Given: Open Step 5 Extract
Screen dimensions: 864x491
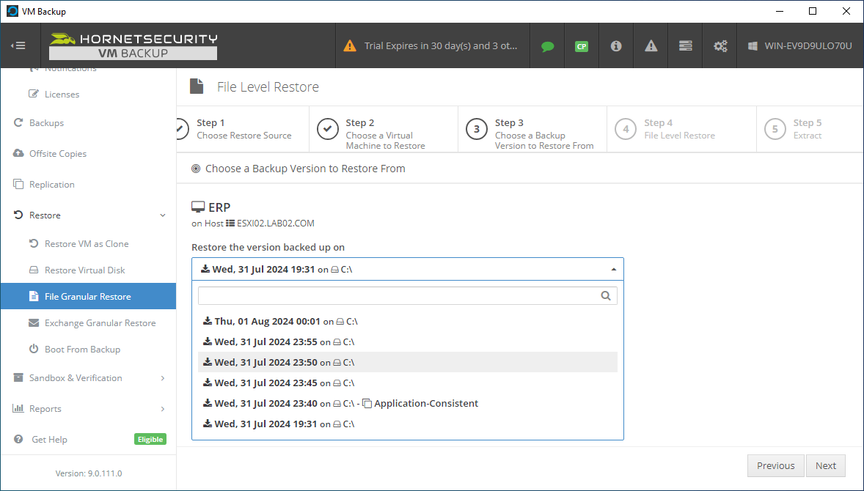Looking at the screenshot, I should pyautogui.click(x=810, y=130).
